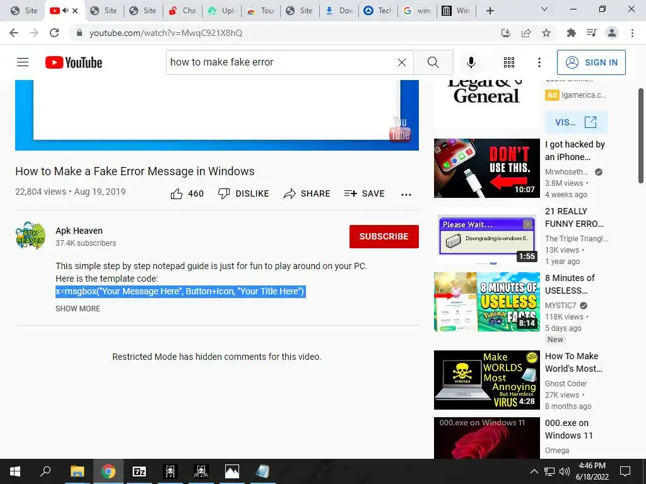Close the active YouTube tab
Image resolution: width=646 pixels, height=484 pixels.
tap(75, 11)
